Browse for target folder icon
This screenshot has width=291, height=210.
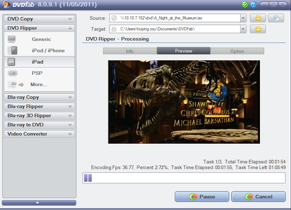(258, 29)
